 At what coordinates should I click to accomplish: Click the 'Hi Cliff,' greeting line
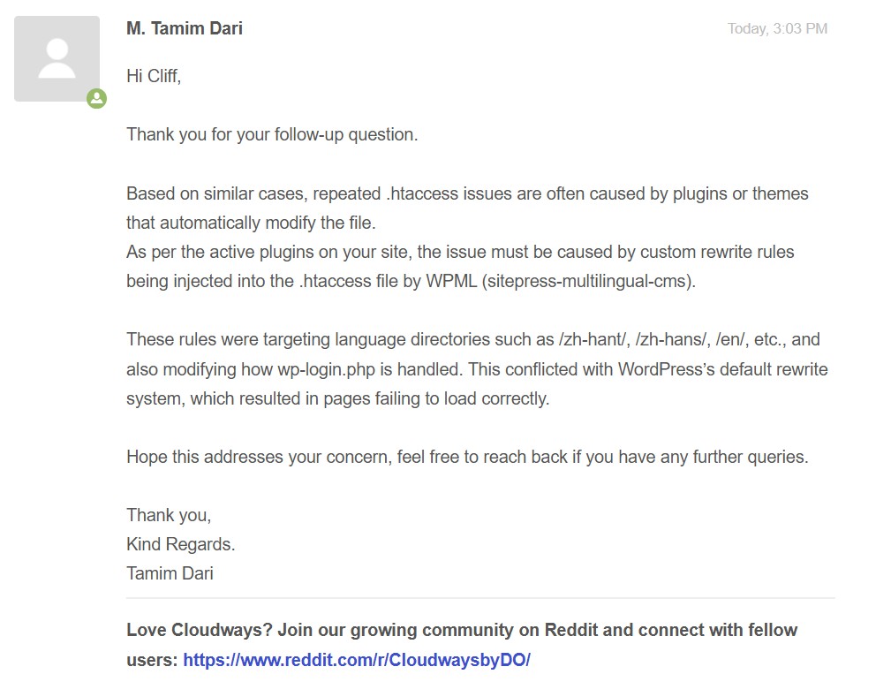tap(154, 76)
